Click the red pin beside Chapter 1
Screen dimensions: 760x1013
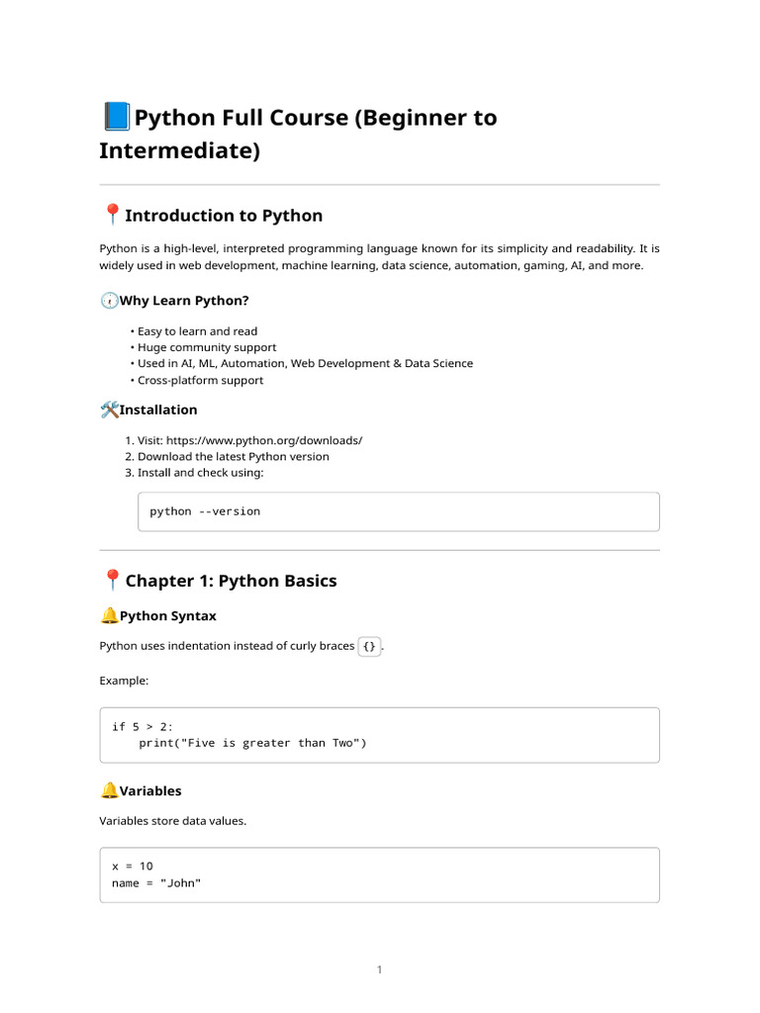tap(111, 580)
